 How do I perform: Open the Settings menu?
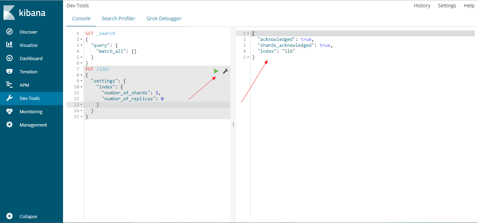point(447,6)
